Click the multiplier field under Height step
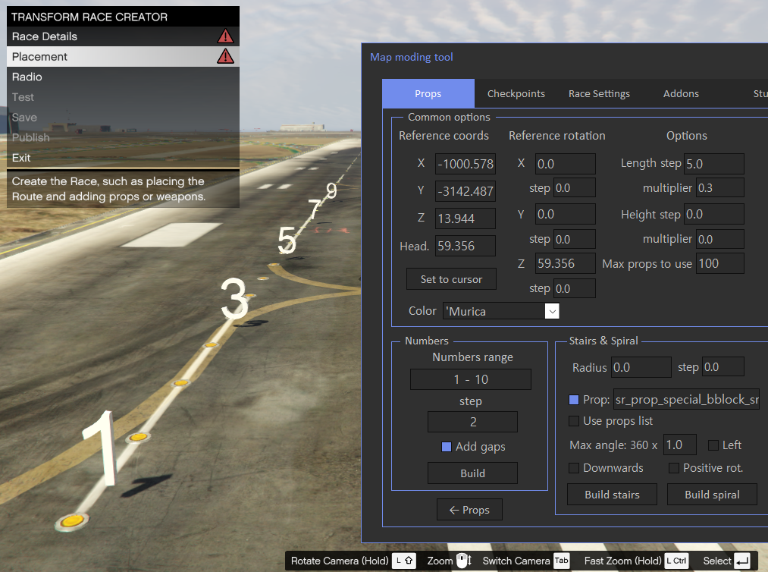This screenshot has width=768, height=572. [x=720, y=239]
